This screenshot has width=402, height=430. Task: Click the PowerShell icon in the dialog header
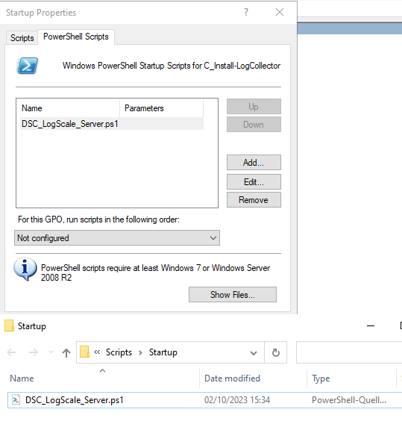point(28,66)
